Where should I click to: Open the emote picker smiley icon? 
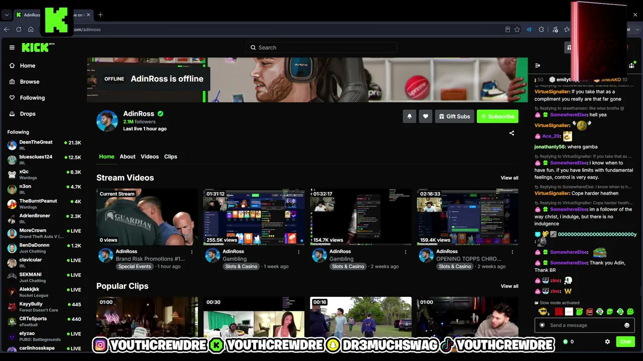pos(626,325)
